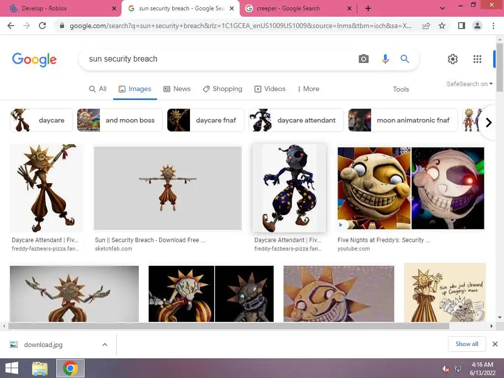The image size is (504, 378).
Task: Click the taskbar clock and date
Action: coord(482,369)
